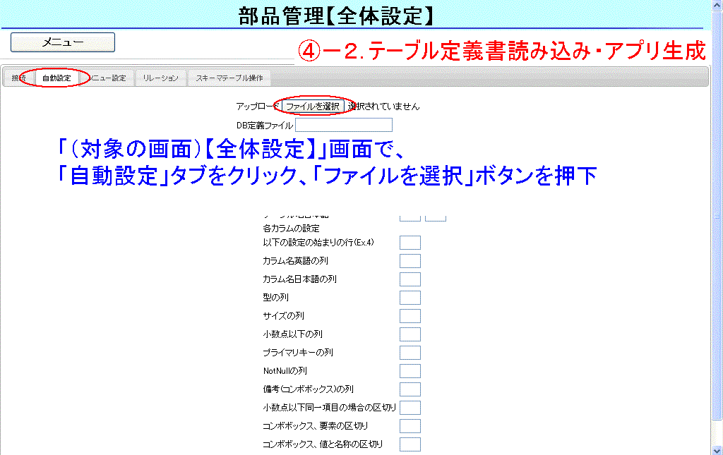Go to the リレーション tab

pyautogui.click(x=160, y=78)
